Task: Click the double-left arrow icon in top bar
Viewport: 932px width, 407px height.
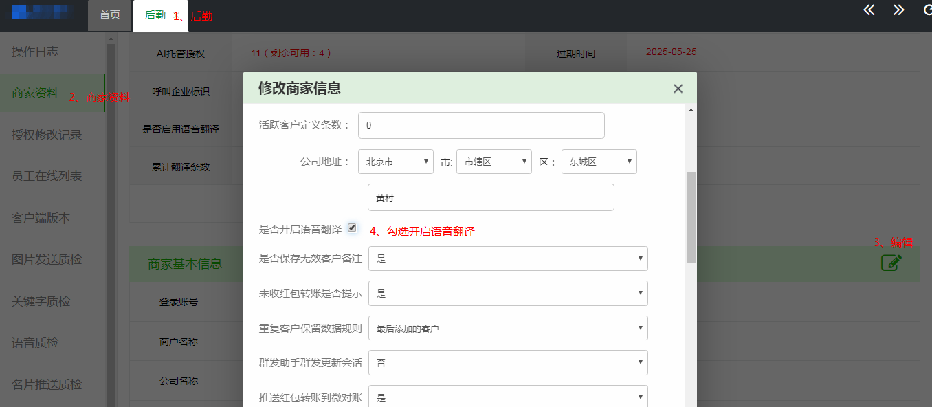Action: click(868, 10)
